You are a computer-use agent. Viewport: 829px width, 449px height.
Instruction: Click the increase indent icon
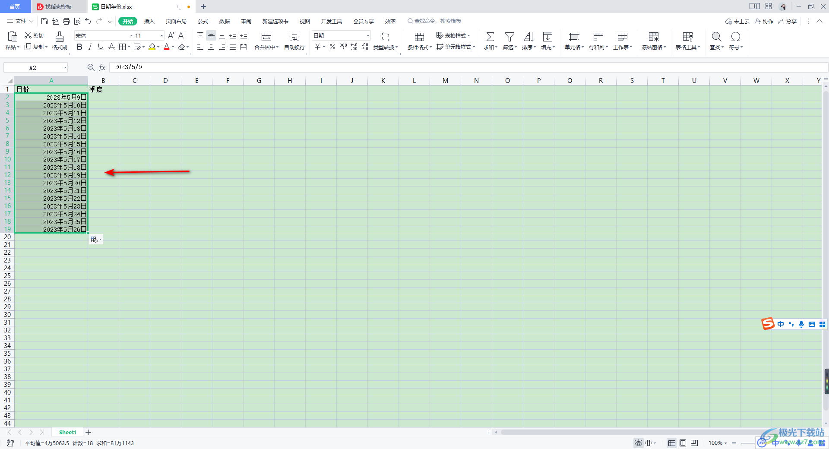(x=244, y=36)
